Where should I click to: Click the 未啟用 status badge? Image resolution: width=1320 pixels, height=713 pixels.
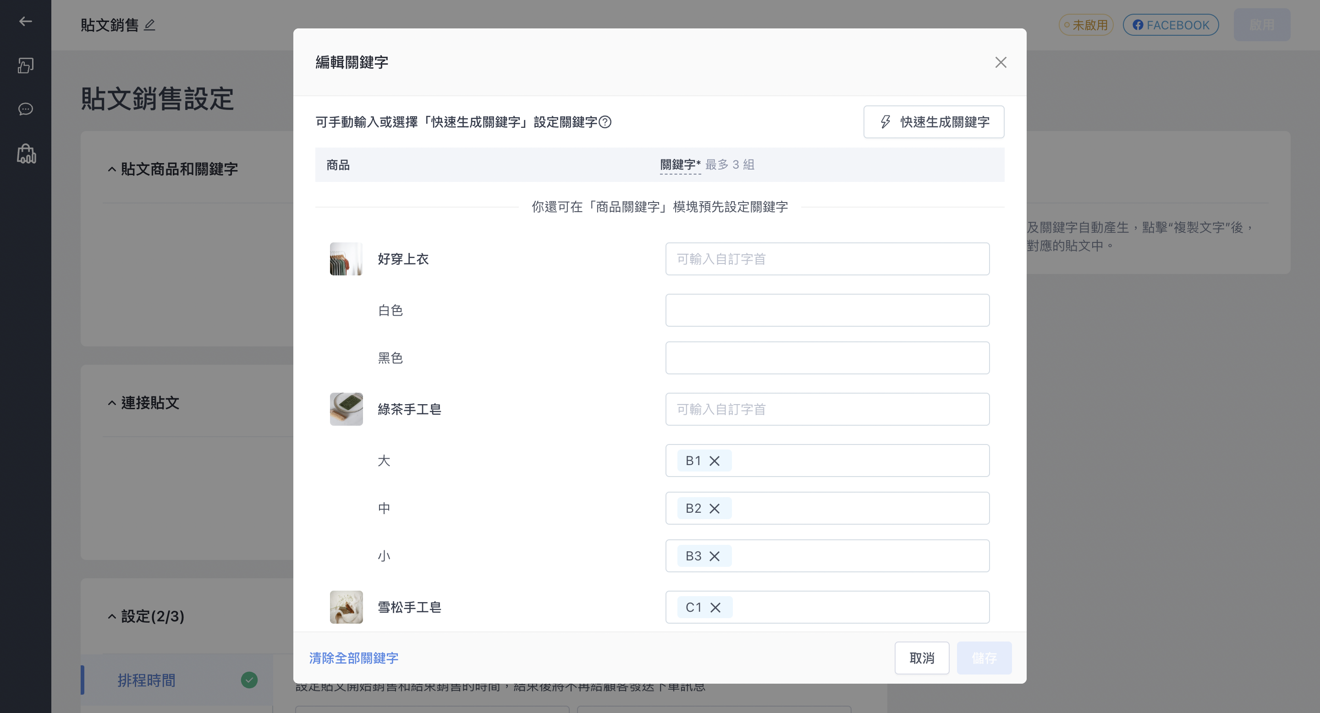pos(1086,25)
